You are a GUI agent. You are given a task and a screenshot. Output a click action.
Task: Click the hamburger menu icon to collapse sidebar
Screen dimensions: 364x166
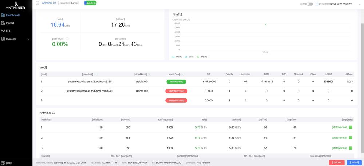(x=37, y=3)
